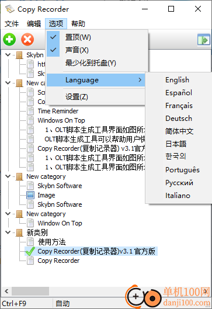Collapse category containing Window On Top
This screenshot has width=212, height=309.
8,213
